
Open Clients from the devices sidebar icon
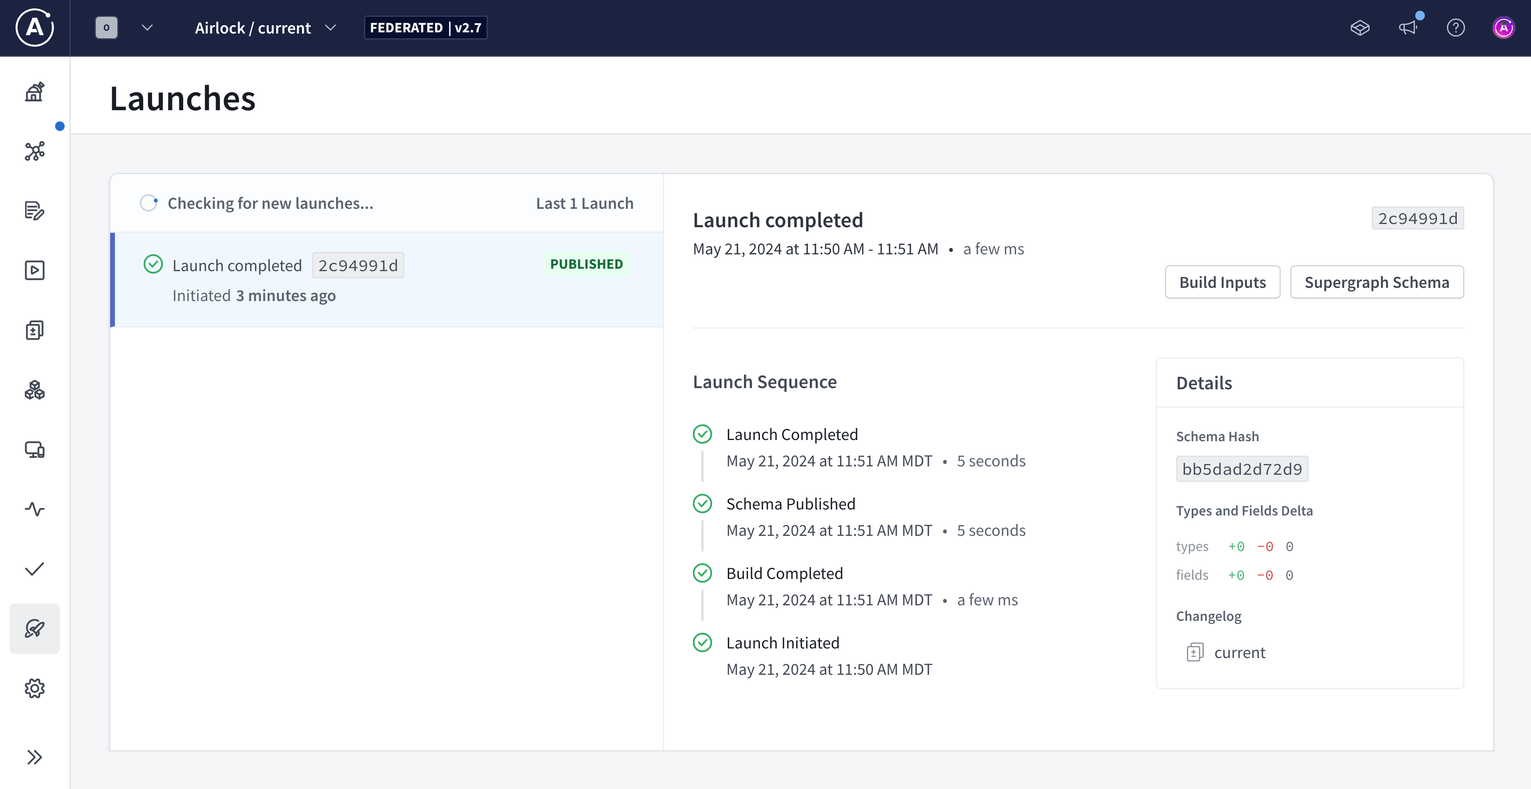point(34,450)
